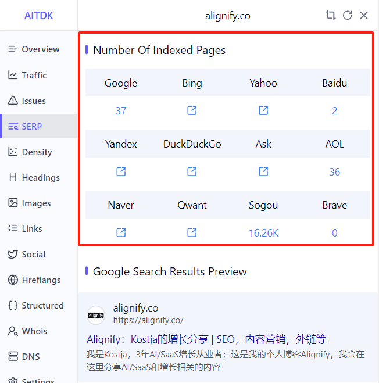Screen dimensions: 379x383
Task: Click the Headings H icon
Action: pyautogui.click(x=13, y=177)
